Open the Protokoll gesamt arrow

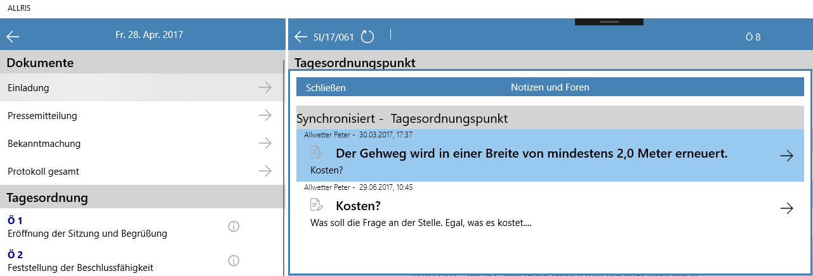click(x=265, y=172)
